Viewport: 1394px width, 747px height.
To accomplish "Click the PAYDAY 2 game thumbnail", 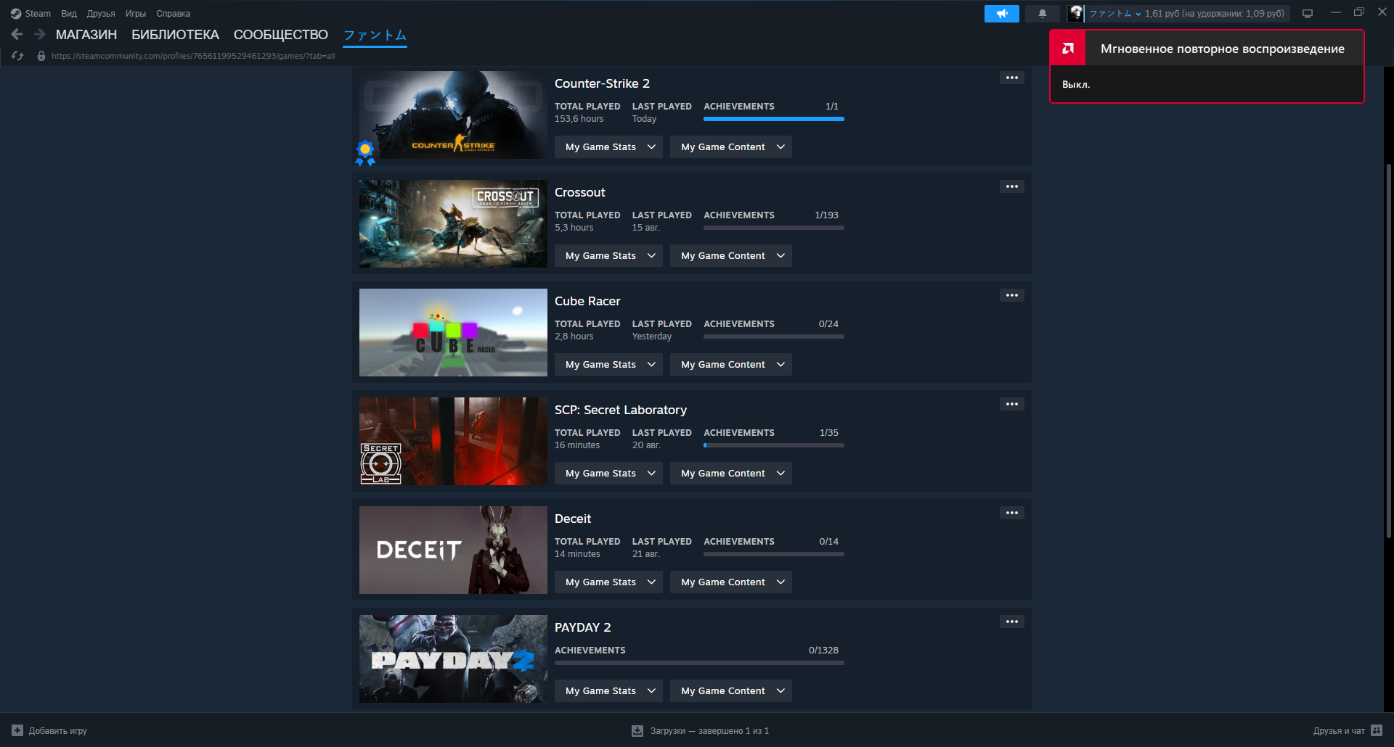I will click(x=453, y=659).
